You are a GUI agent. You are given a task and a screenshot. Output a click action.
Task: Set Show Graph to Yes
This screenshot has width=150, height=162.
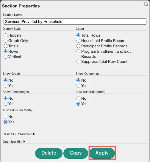pyautogui.click(x=5, y=86)
